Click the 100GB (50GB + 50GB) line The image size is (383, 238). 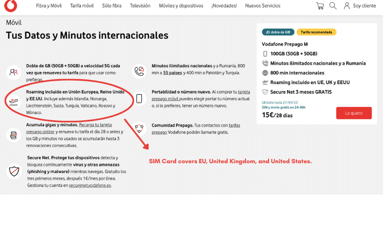click(x=294, y=54)
